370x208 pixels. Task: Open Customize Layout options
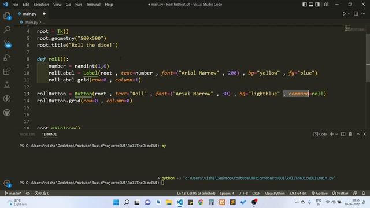pyautogui.click(x=326, y=4)
